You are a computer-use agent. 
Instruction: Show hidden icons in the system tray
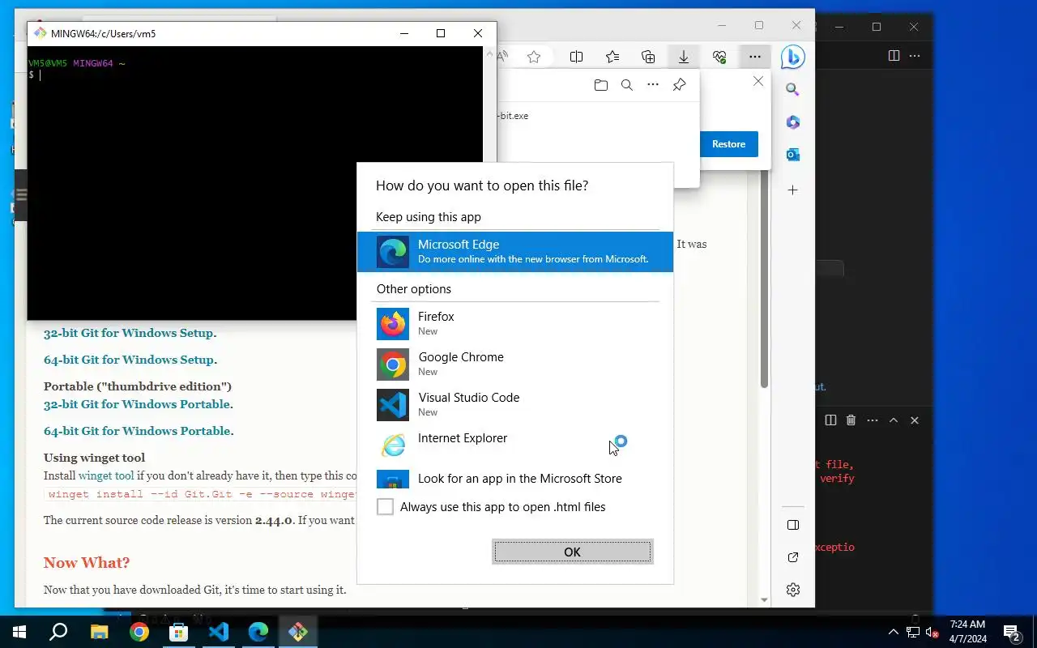(x=894, y=632)
